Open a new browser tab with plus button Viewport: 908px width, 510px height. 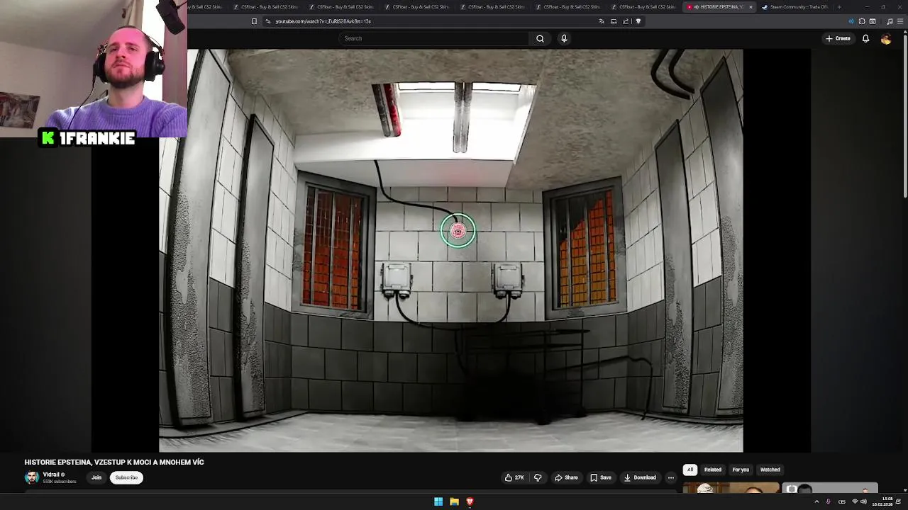point(839,7)
